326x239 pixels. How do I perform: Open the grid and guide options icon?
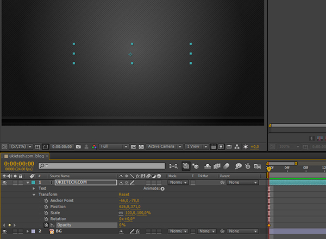37,147
